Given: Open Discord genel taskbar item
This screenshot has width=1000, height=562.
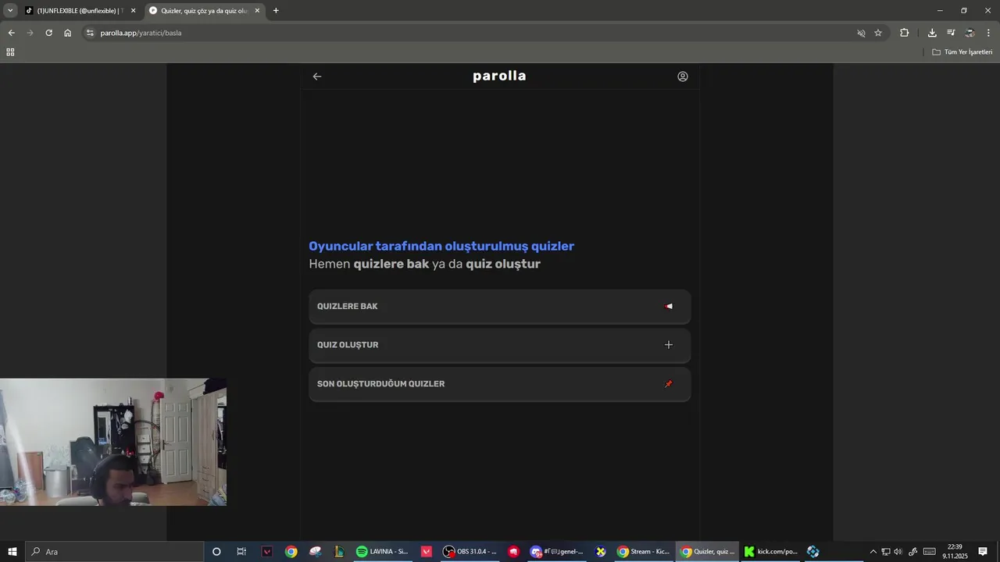Looking at the screenshot, I should 558,552.
